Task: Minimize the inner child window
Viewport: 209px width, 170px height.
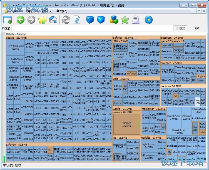Action: click(193, 11)
